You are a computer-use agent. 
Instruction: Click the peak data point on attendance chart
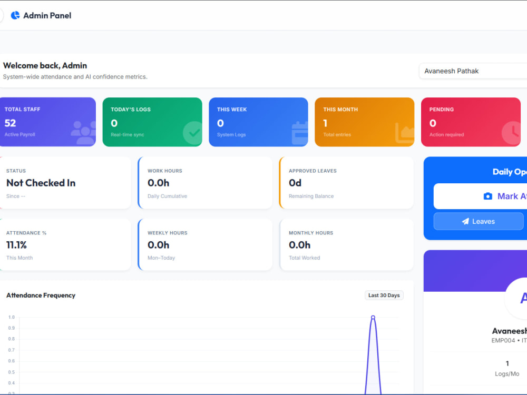(x=373, y=318)
